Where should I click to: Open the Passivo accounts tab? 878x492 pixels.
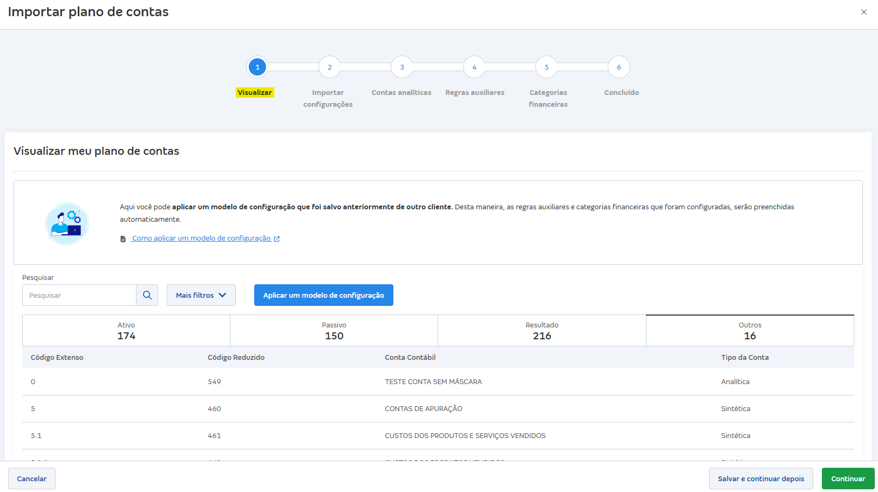tap(333, 330)
